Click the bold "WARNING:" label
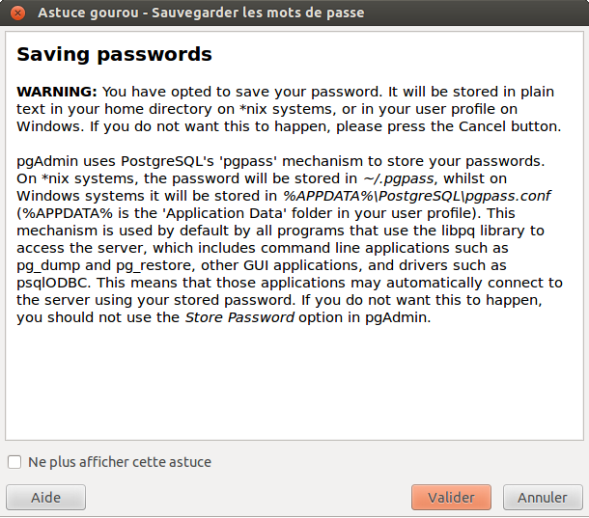Screen dimensions: 589x518 tap(57, 92)
